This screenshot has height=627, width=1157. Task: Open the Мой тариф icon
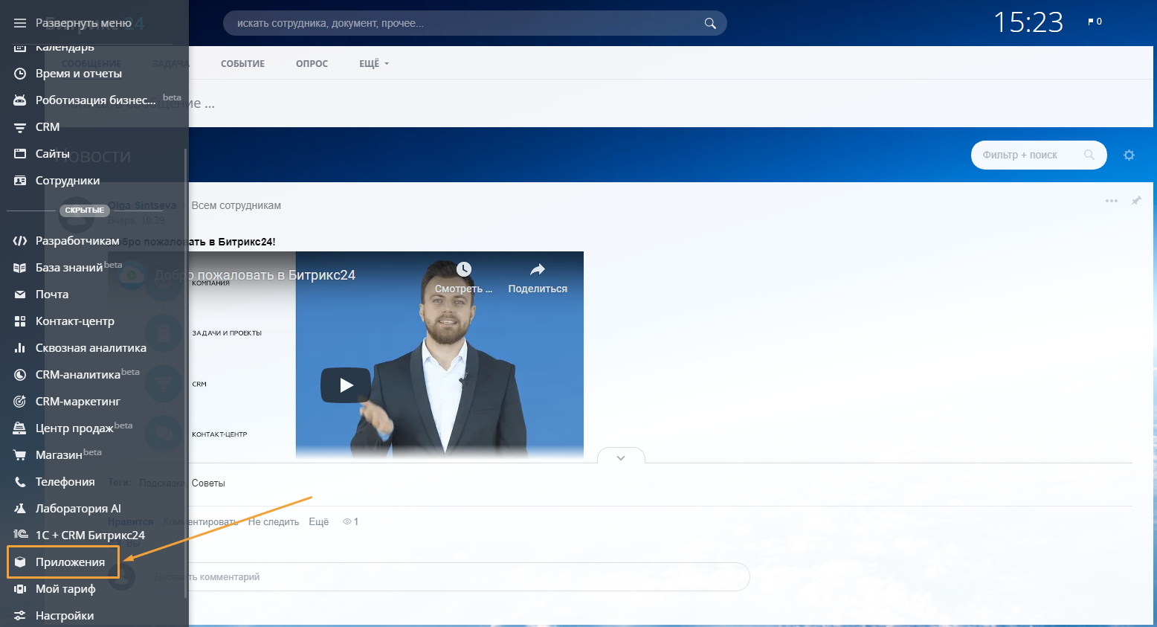(20, 589)
